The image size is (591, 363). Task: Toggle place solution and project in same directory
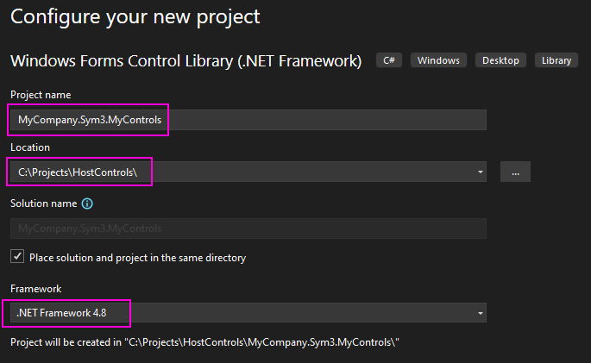point(16,256)
